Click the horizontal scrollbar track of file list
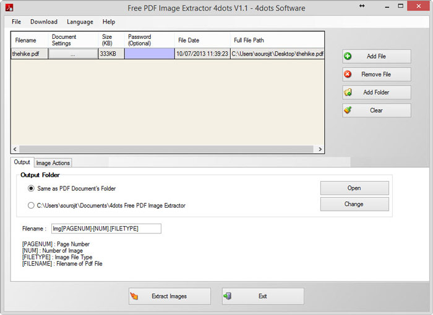The height and width of the screenshot is (315, 433). pyautogui.click(x=166, y=149)
